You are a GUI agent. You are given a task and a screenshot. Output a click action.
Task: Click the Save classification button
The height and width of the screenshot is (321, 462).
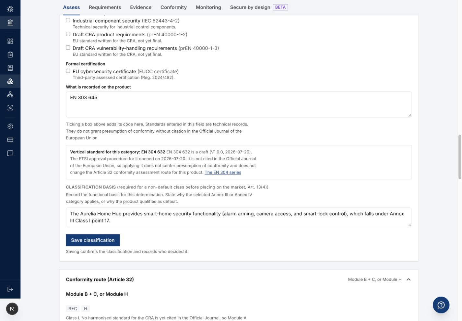pos(93,240)
